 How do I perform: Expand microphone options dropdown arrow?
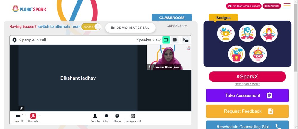pyautogui.click(x=38, y=115)
